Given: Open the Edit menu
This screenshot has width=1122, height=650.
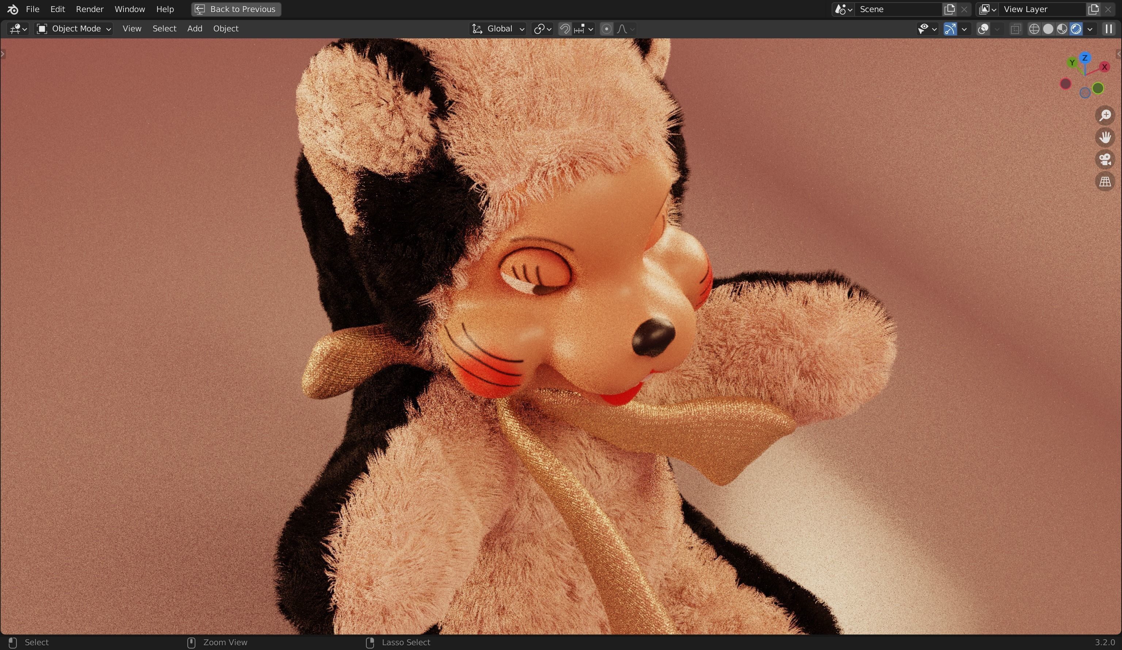Looking at the screenshot, I should [x=57, y=9].
